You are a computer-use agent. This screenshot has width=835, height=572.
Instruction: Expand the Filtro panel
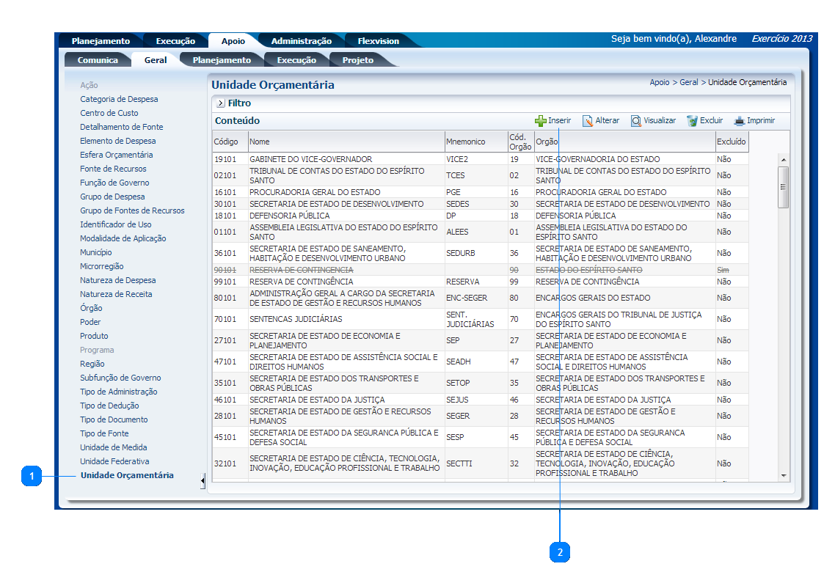tap(220, 103)
